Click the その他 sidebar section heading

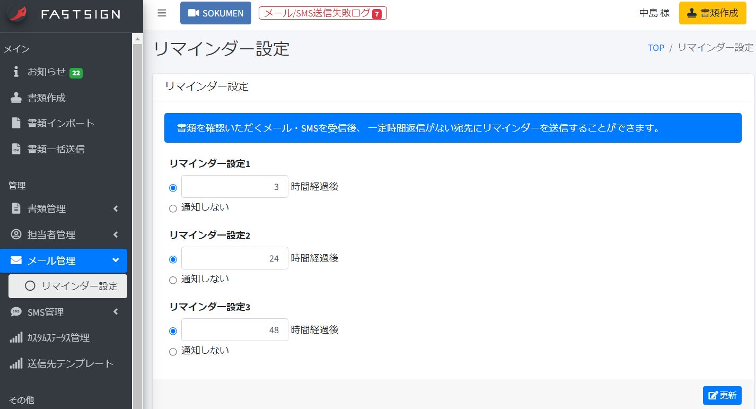[22, 399]
